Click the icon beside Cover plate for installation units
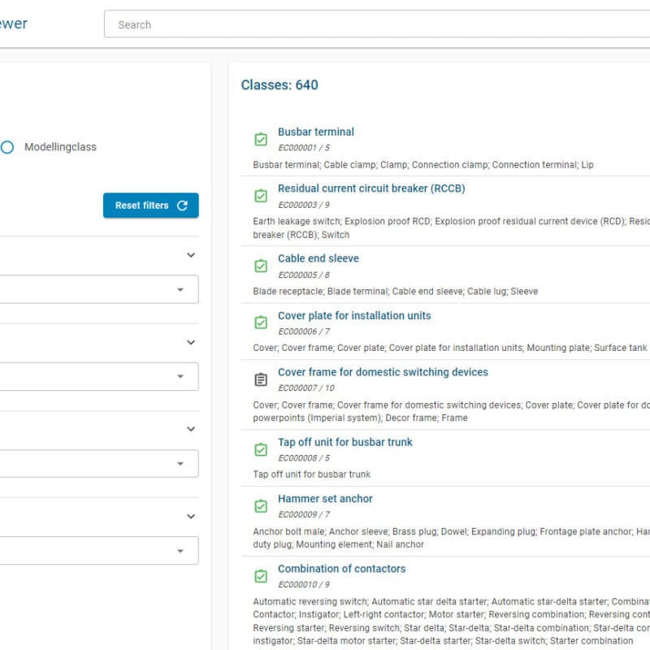 click(x=260, y=323)
